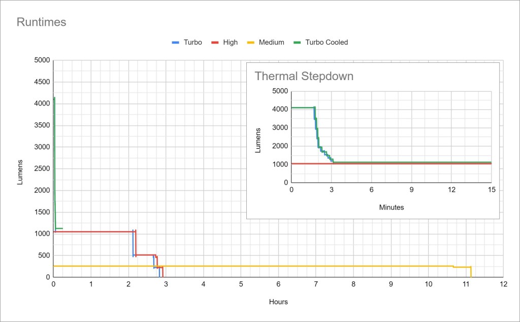Click the yellow Medium legend swatch
The height and width of the screenshot is (322, 520).
click(x=250, y=43)
